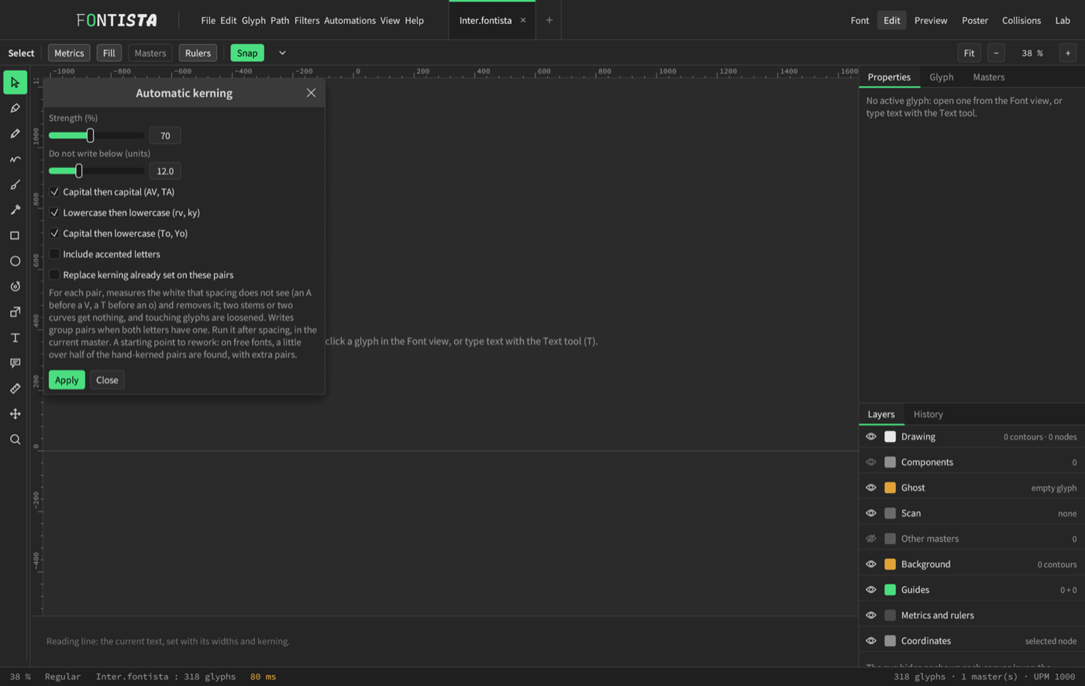Expand the chevron dropdown next to Snap
This screenshot has width=1085, height=686.
pos(282,53)
